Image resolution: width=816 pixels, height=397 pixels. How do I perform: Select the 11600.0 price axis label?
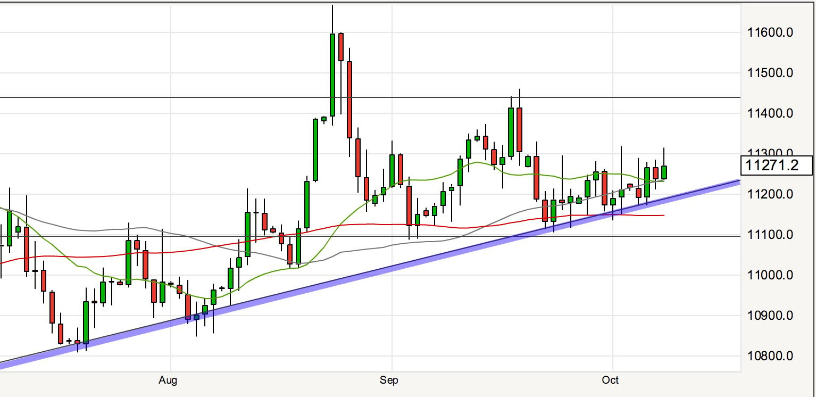(770, 32)
